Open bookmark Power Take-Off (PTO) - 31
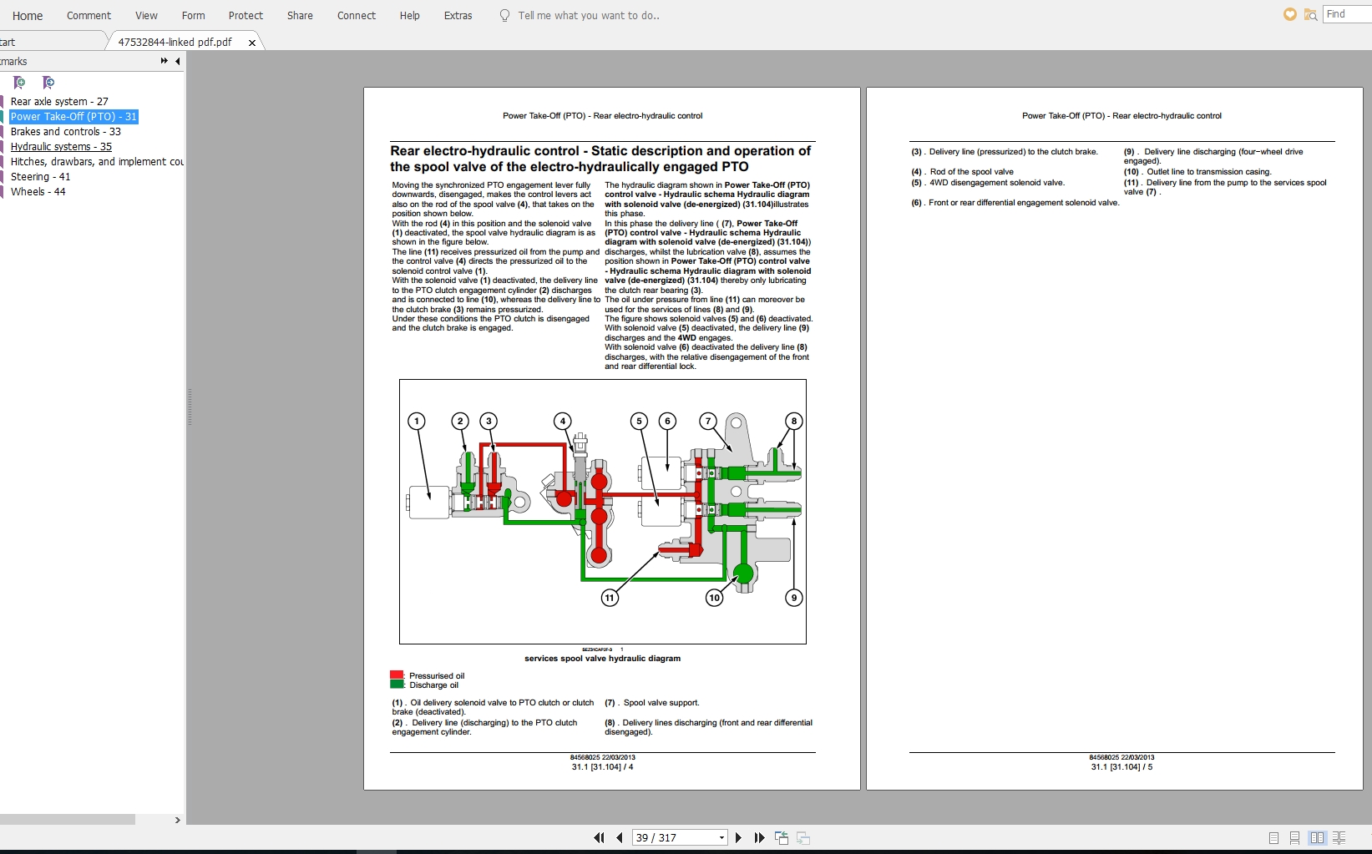1372x854 pixels. (73, 116)
